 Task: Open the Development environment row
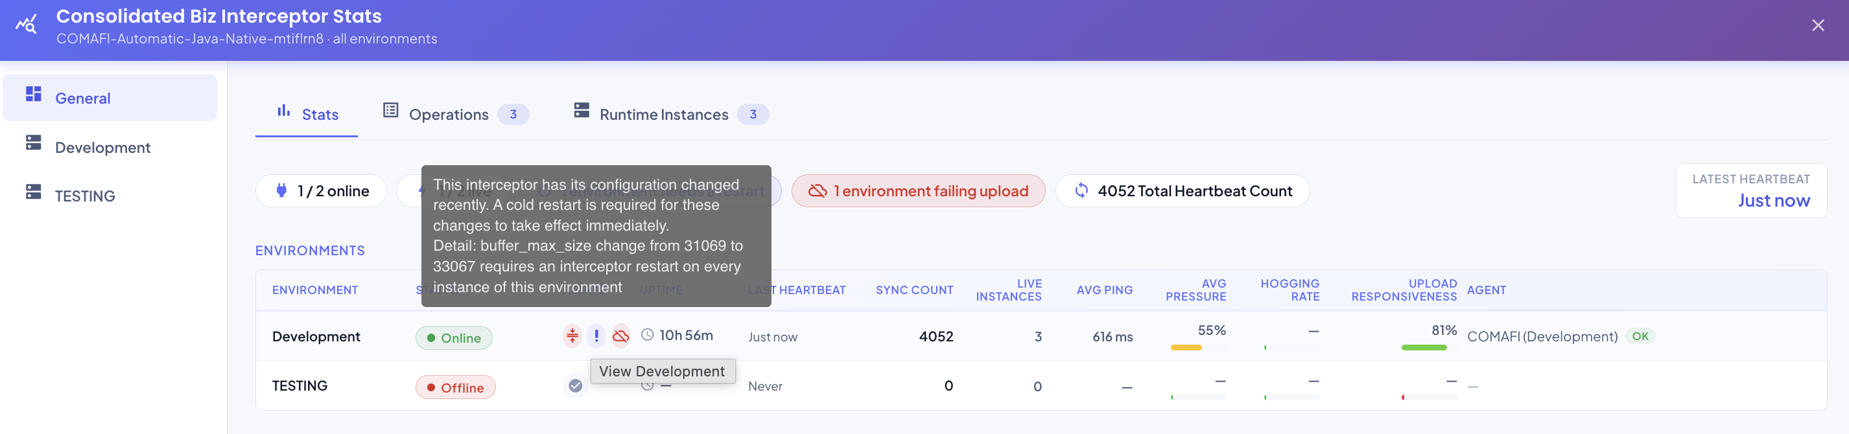(x=1041, y=336)
